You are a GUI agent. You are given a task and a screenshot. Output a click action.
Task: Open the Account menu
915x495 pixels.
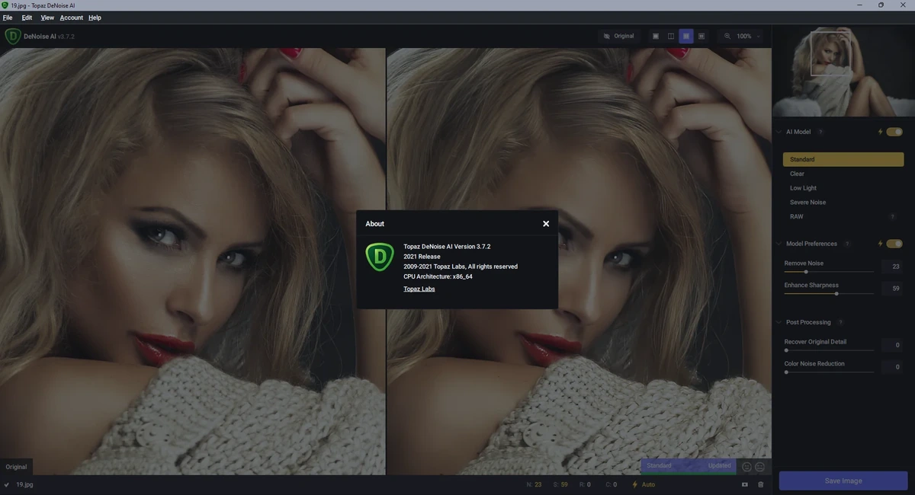[x=72, y=18]
